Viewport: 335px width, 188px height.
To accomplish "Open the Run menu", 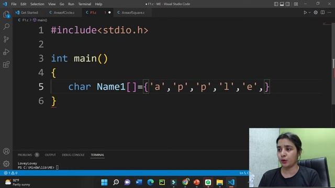I will pyautogui.click(x=71, y=4).
